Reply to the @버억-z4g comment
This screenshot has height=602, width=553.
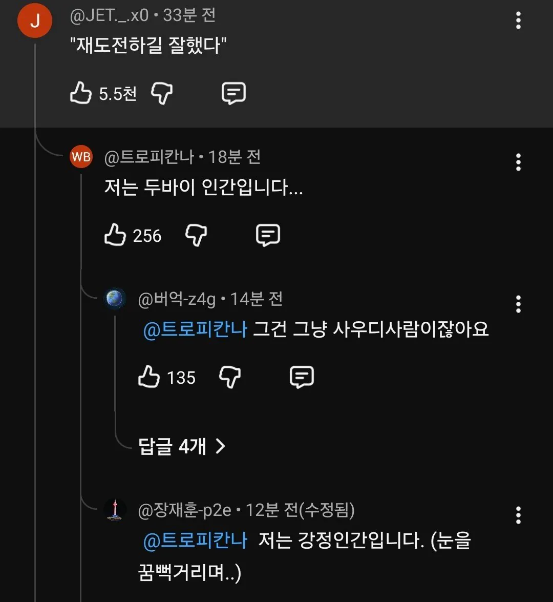pos(302,378)
